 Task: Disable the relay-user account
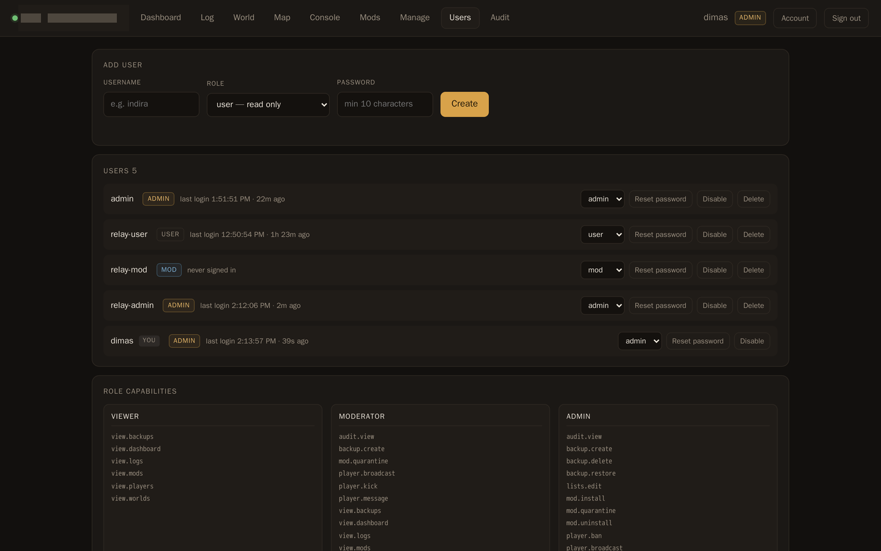(x=715, y=234)
